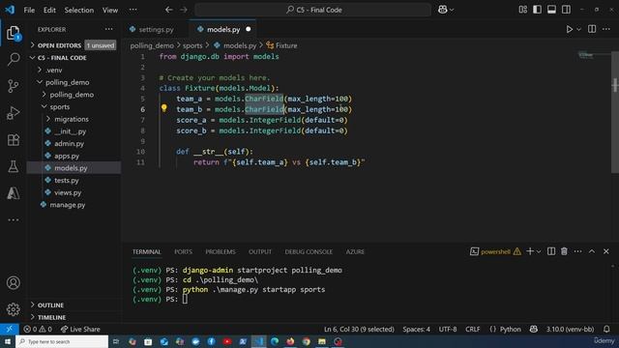Click the command center search box
Viewport: 619px width, 348px height.
(313, 10)
